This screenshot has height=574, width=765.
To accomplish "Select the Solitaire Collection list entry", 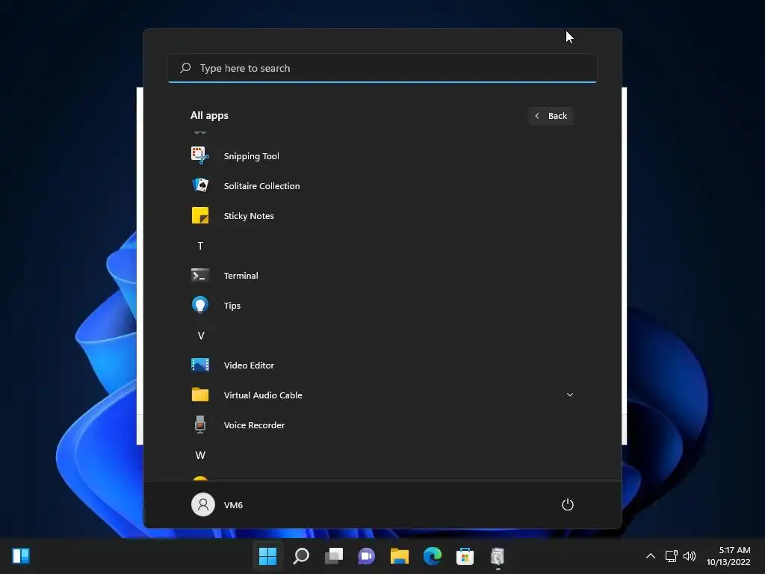I will click(x=382, y=185).
